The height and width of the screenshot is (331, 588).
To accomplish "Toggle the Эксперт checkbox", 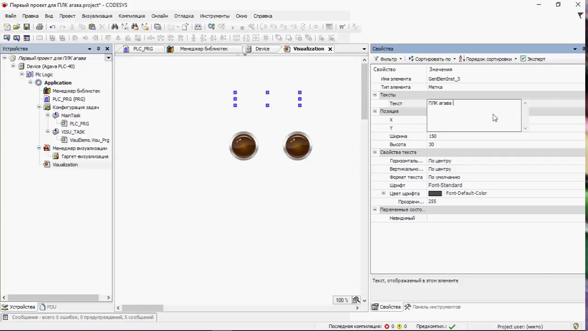I will pyautogui.click(x=523, y=59).
